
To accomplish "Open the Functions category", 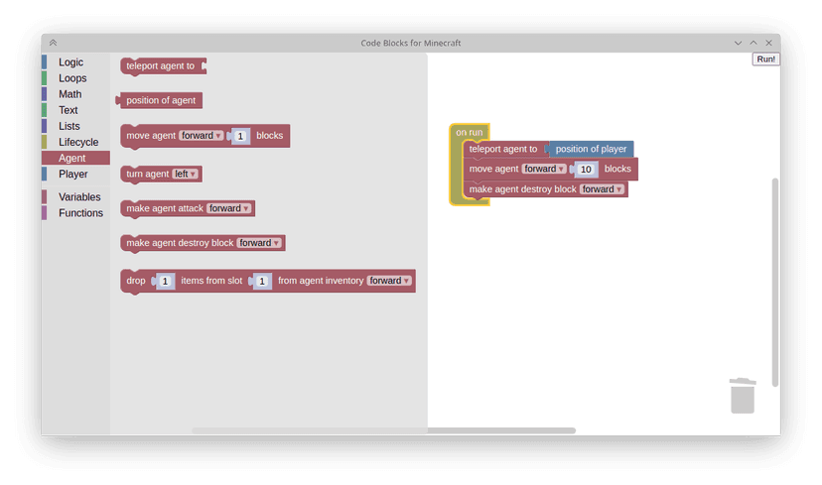I will 80,212.
